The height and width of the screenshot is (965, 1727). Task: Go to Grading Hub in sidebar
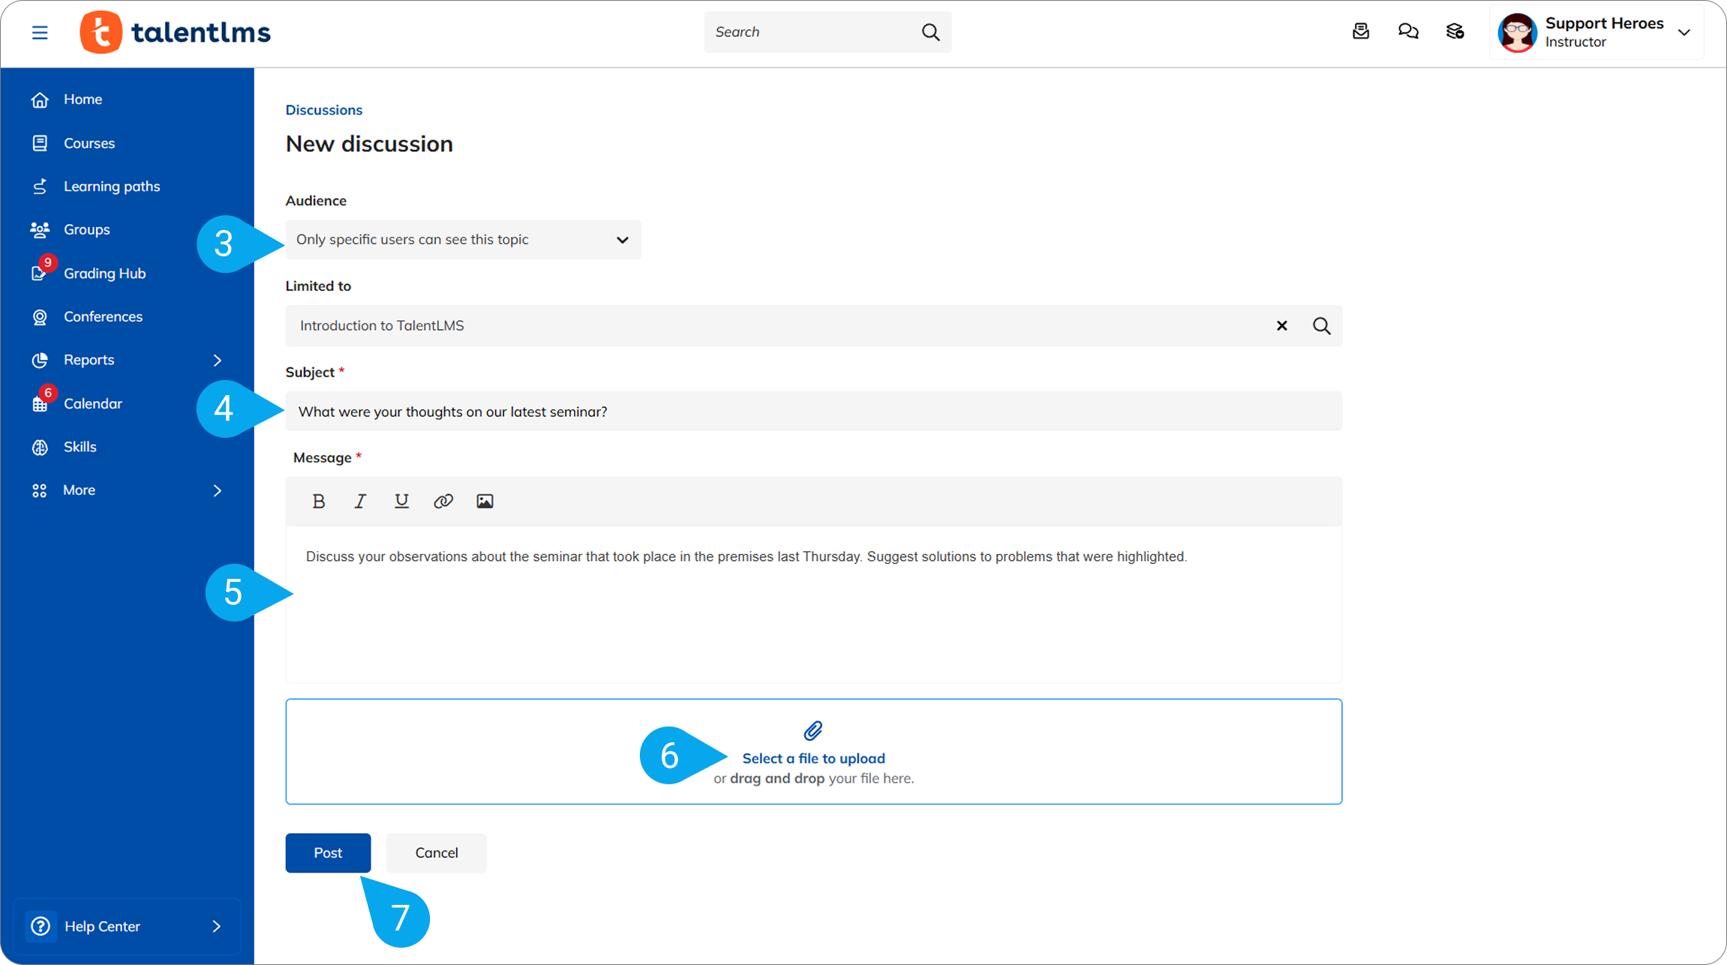pos(104,274)
